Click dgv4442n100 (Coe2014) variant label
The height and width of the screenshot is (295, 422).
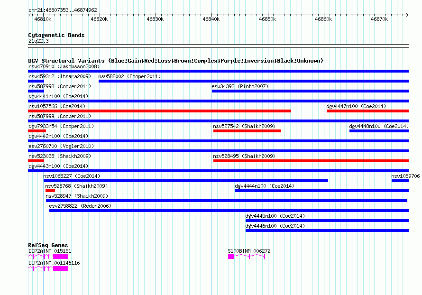coord(58,136)
